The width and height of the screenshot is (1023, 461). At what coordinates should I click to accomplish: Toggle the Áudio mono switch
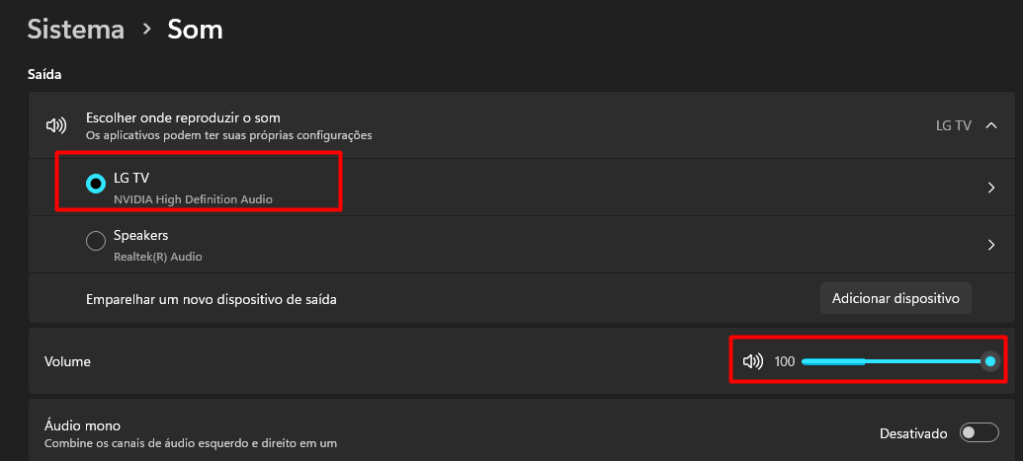click(x=980, y=432)
